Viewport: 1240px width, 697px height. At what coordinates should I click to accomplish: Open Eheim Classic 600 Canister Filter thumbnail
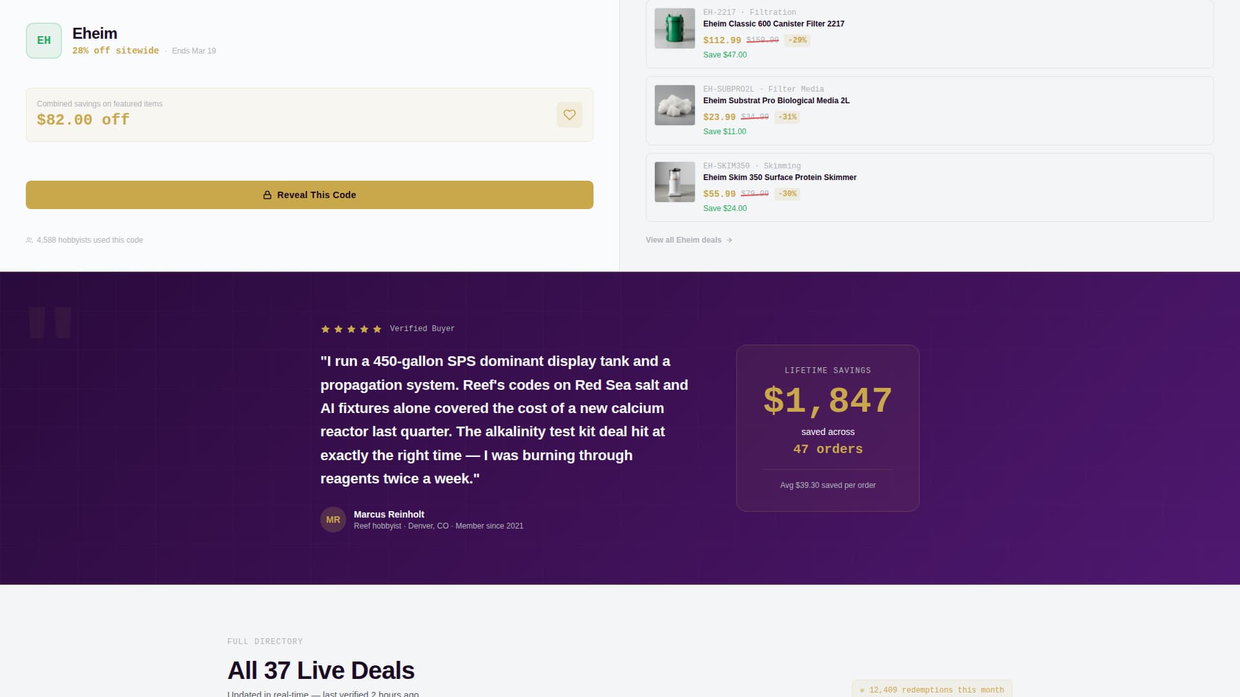click(x=675, y=28)
